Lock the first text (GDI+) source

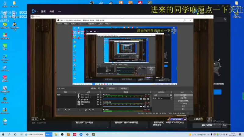(x=101, y=95)
